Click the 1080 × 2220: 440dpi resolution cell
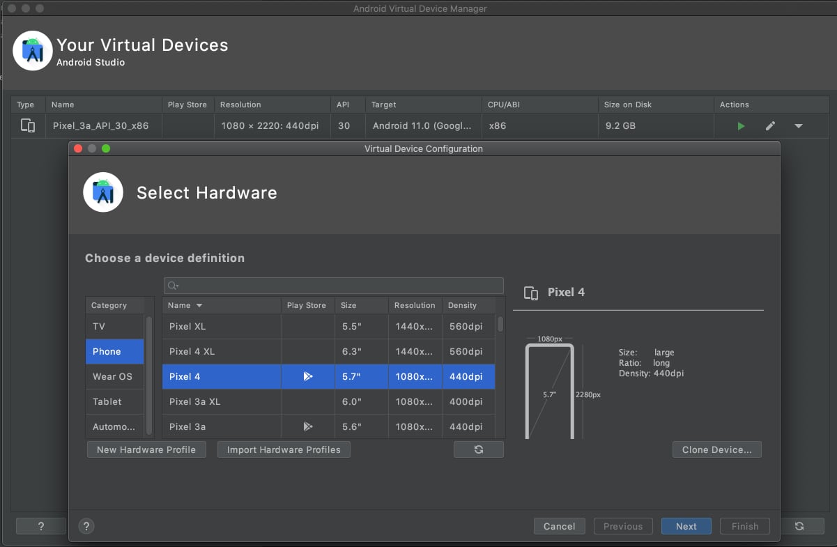Viewport: 837px width, 547px height. 272,126
